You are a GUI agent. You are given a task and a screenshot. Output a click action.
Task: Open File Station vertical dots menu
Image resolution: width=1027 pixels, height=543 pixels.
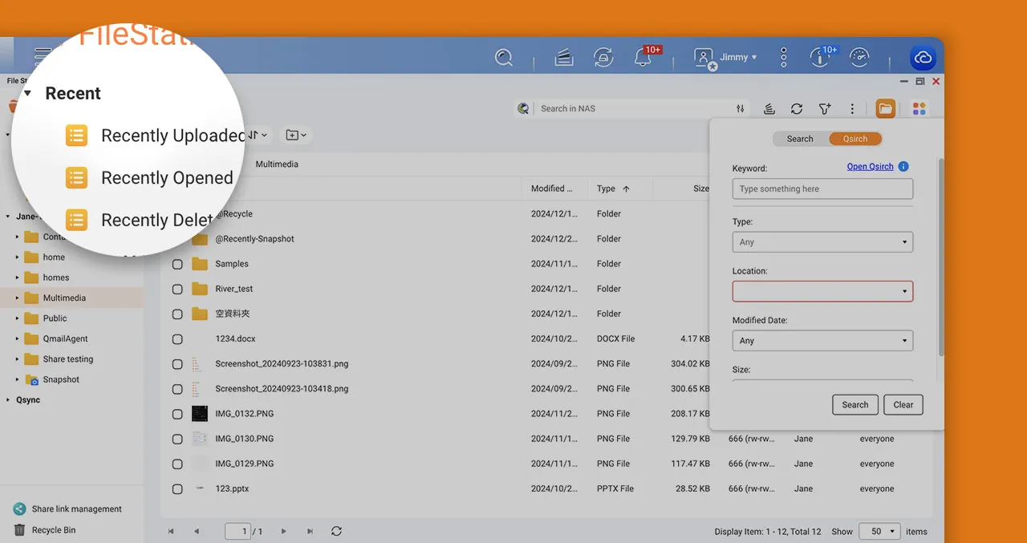coord(852,109)
